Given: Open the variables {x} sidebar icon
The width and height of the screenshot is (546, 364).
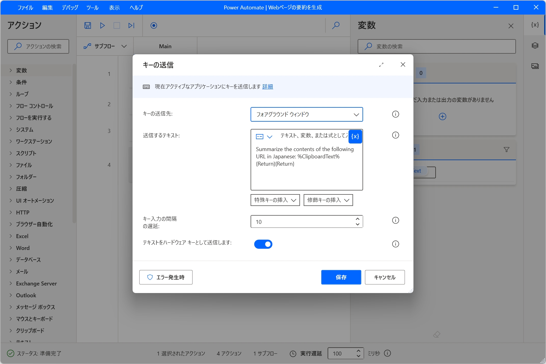Looking at the screenshot, I should 535,25.
